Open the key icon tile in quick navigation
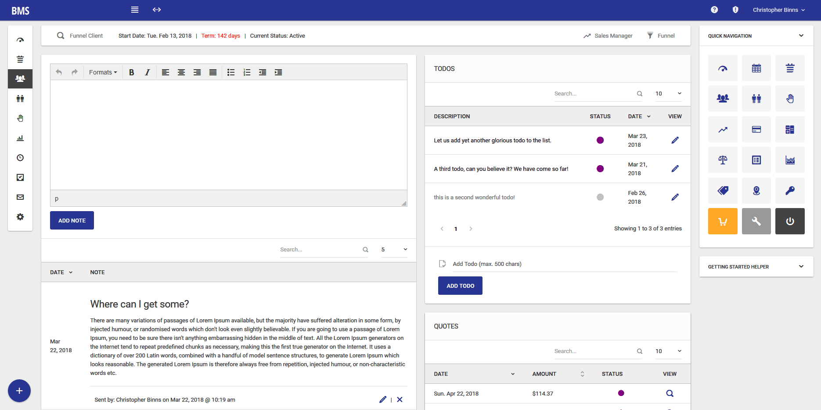The width and height of the screenshot is (821, 410). click(789, 191)
